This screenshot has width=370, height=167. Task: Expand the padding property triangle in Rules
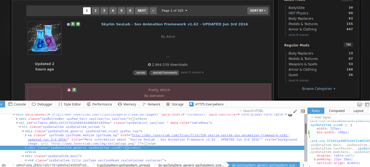pyautogui.click(x=315, y=159)
